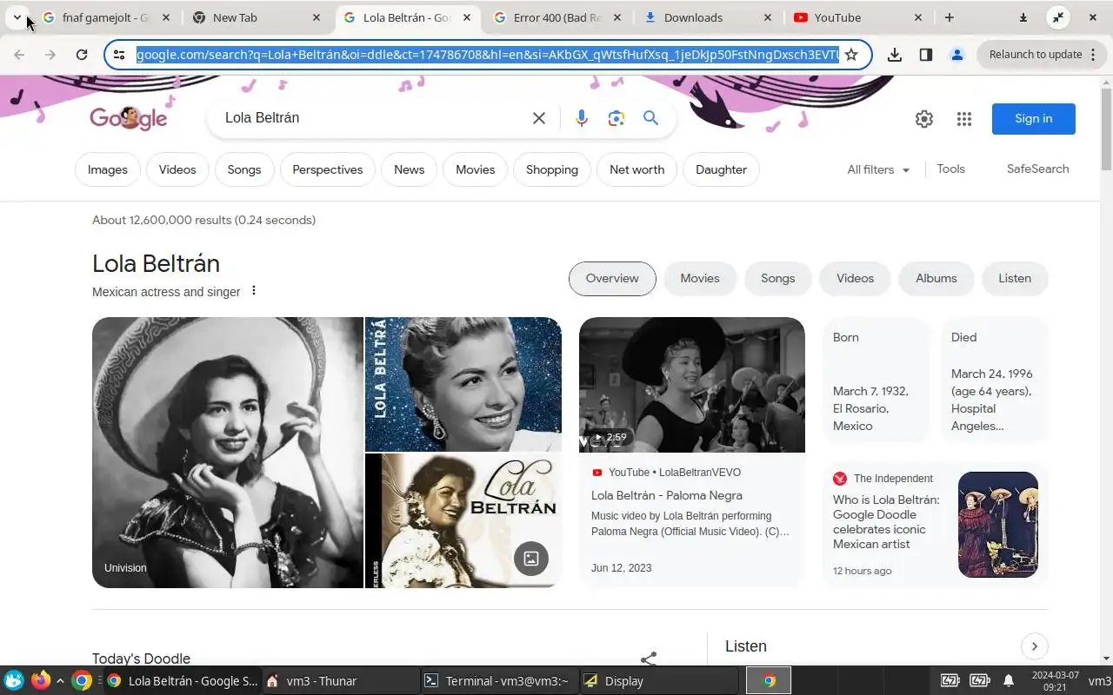Open the Chrome profile icon
The width and height of the screenshot is (1113, 695).
click(957, 55)
